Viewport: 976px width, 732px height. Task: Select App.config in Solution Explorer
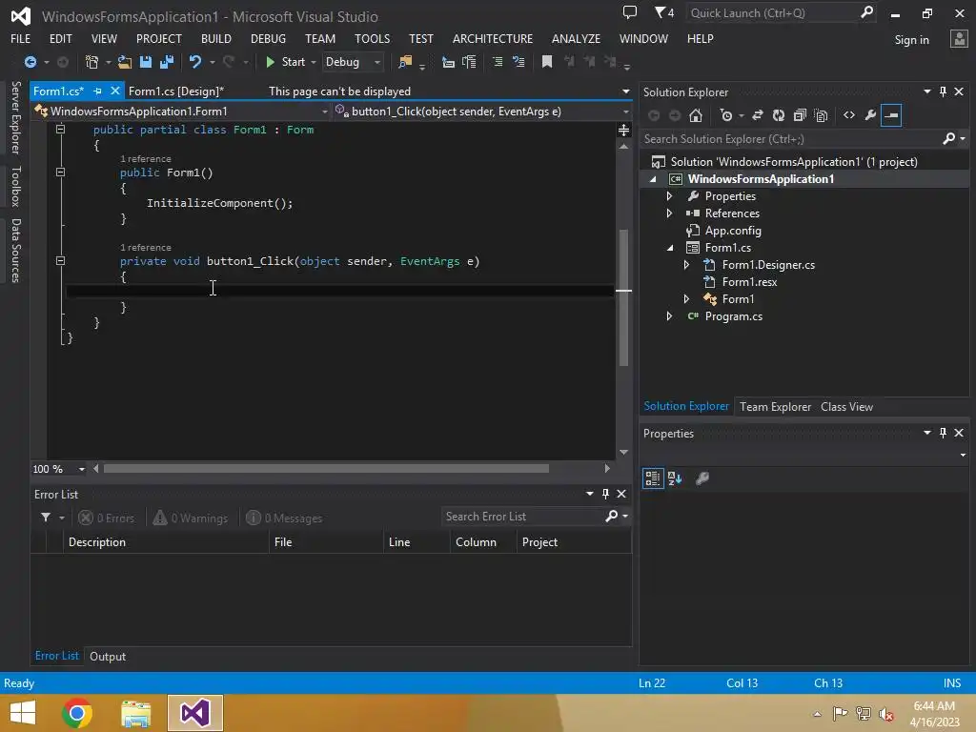coord(733,231)
